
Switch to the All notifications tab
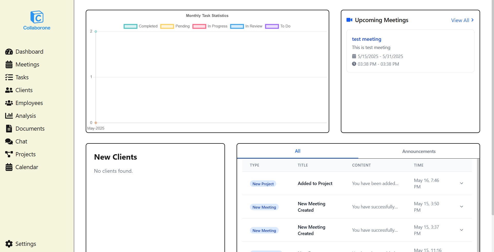point(298,151)
